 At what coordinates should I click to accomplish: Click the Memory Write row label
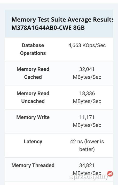pyautogui.click(x=33, y=117)
